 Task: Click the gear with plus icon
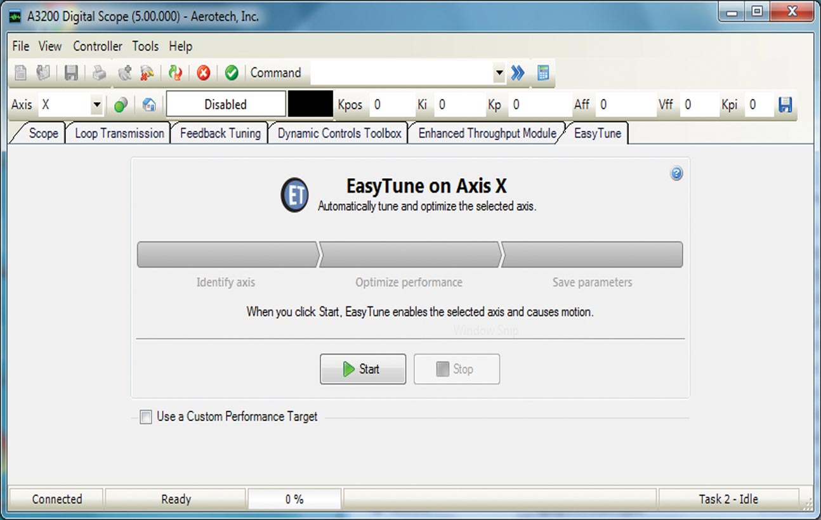(x=126, y=74)
